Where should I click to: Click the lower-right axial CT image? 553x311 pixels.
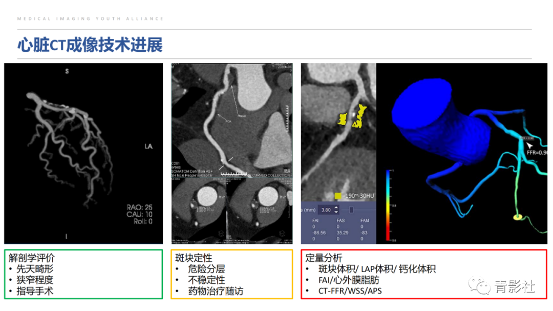(x=259, y=211)
